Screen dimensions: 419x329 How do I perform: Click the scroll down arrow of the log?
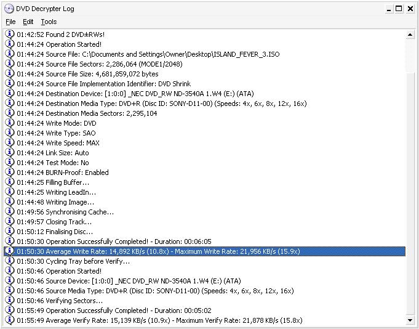point(410,320)
